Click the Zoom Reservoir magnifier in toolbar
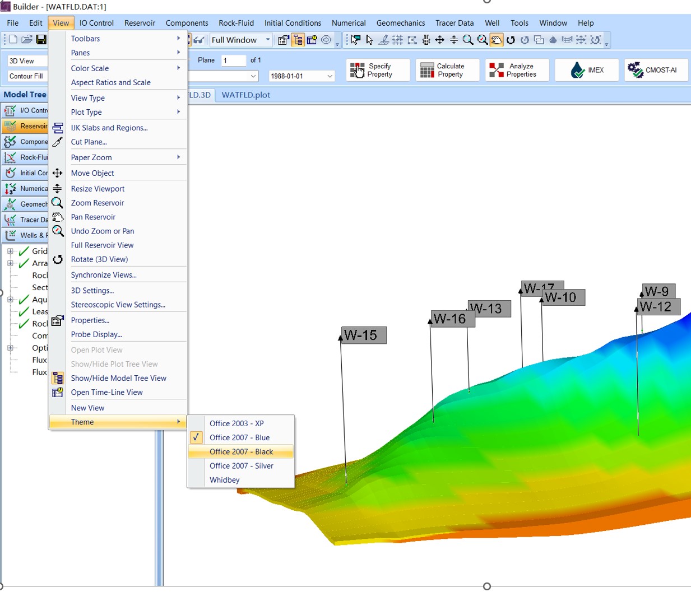This screenshot has width=691, height=592. pos(468,40)
